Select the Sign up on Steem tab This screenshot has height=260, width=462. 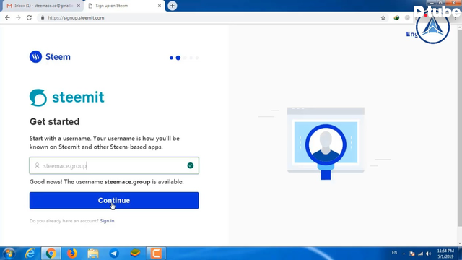(x=123, y=6)
